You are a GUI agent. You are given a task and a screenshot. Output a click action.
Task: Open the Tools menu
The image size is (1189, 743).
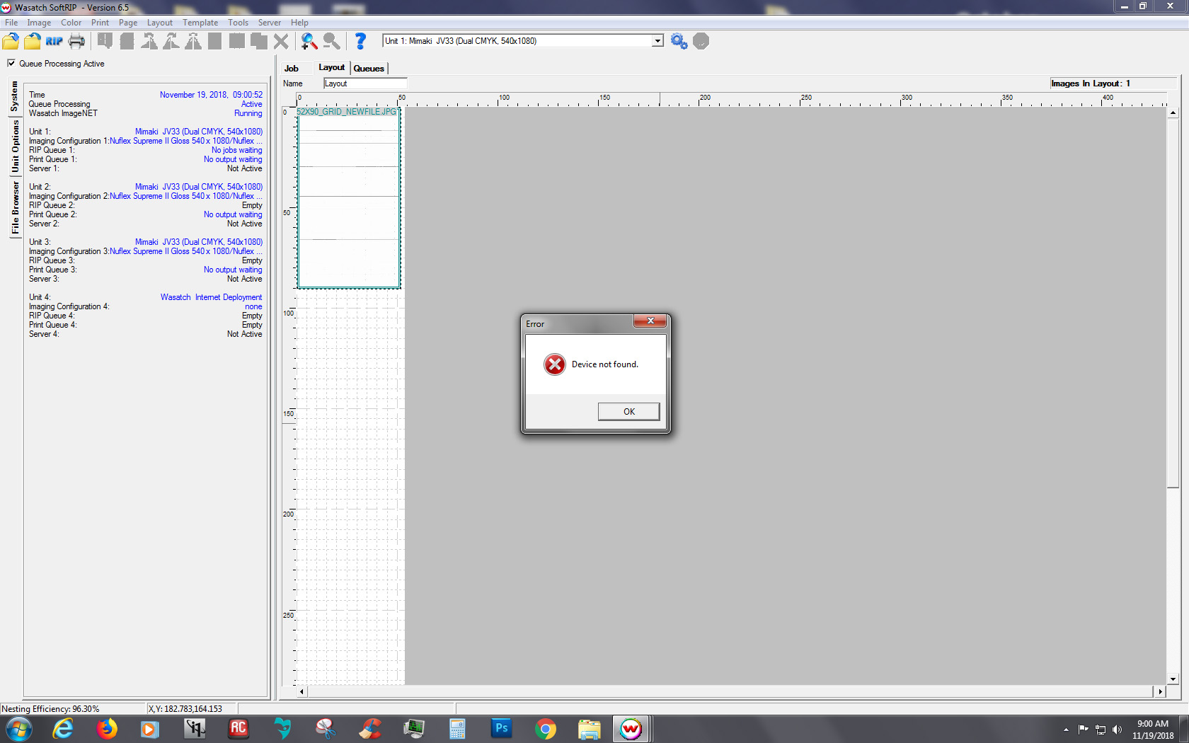[238, 23]
